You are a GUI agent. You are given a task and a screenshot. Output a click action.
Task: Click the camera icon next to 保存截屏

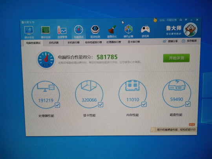point(183,41)
